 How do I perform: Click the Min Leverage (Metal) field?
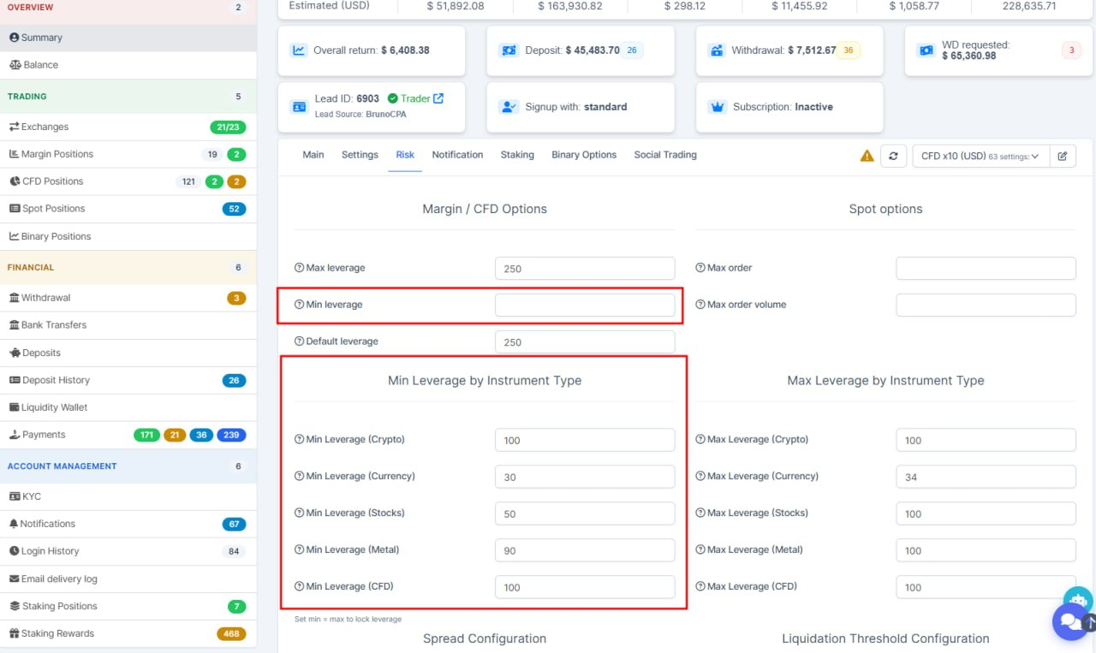pyautogui.click(x=585, y=550)
